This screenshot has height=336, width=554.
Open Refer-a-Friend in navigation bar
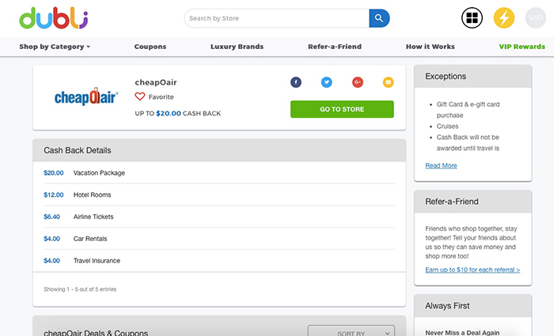pyautogui.click(x=335, y=47)
